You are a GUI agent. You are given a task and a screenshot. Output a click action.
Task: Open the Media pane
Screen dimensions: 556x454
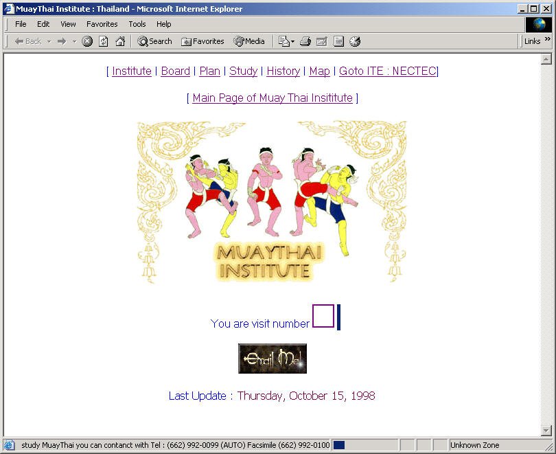pyautogui.click(x=249, y=41)
